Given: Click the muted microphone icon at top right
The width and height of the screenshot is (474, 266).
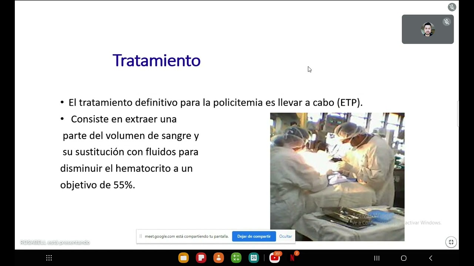Looking at the screenshot, I should pos(452,7).
